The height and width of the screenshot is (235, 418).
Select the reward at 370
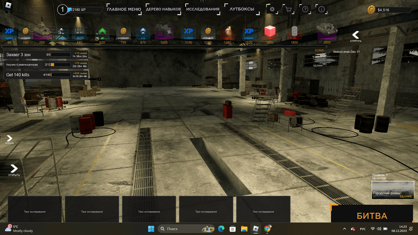pyautogui.click(x=61, y=33)
